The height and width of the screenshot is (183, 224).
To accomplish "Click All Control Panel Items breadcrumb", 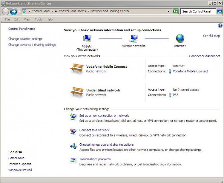I will [70, 11].
